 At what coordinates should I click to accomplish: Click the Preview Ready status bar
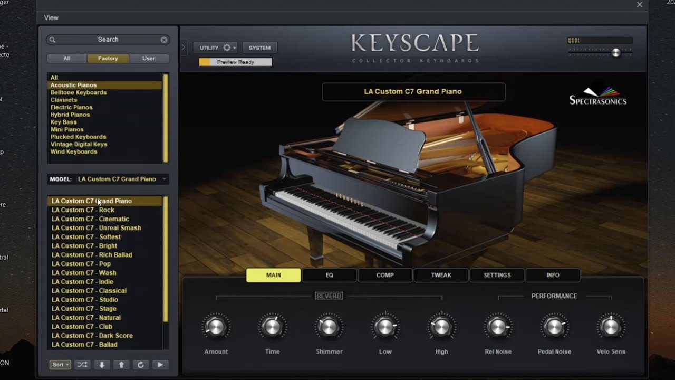[x=236, y=62]
